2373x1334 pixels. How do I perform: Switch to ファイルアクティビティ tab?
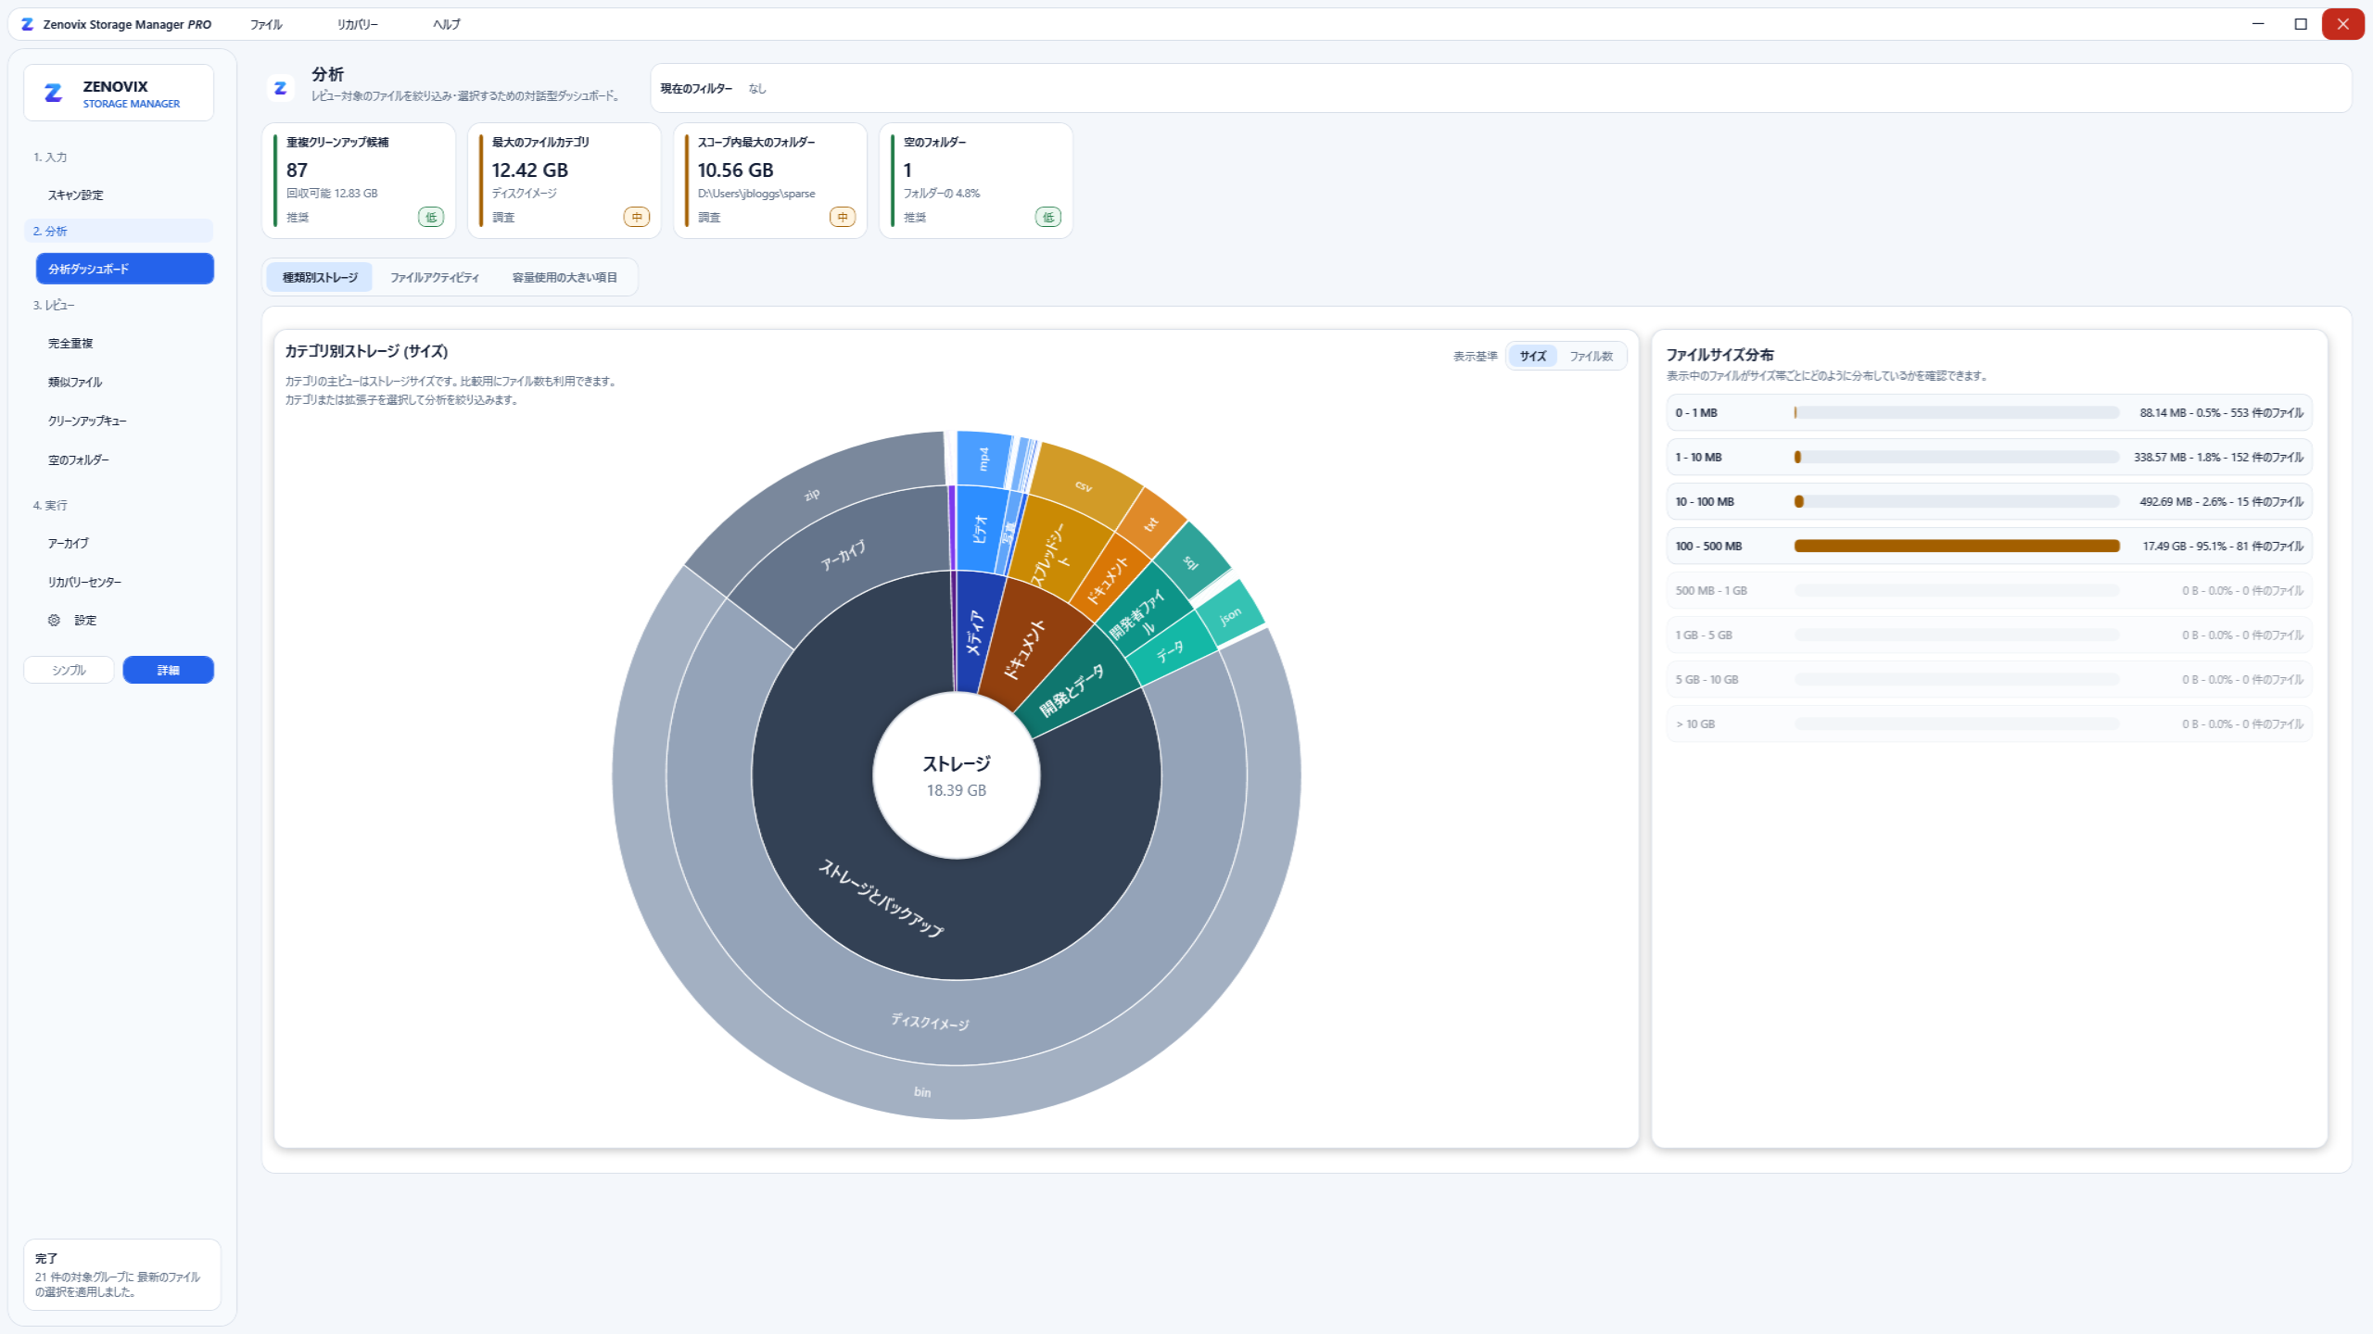[x=435, y=278]
